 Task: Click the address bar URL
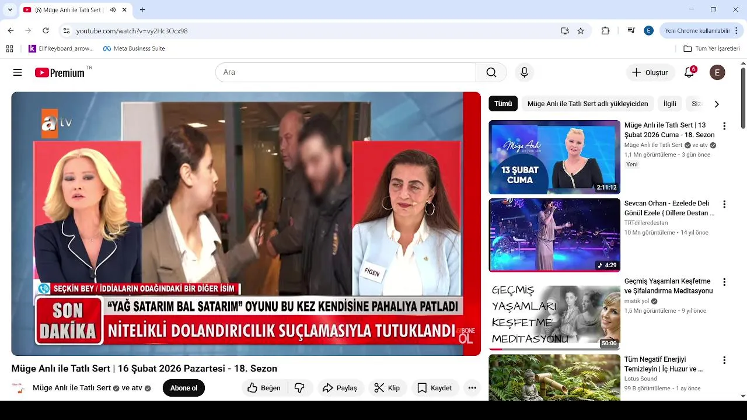point(132,31)
